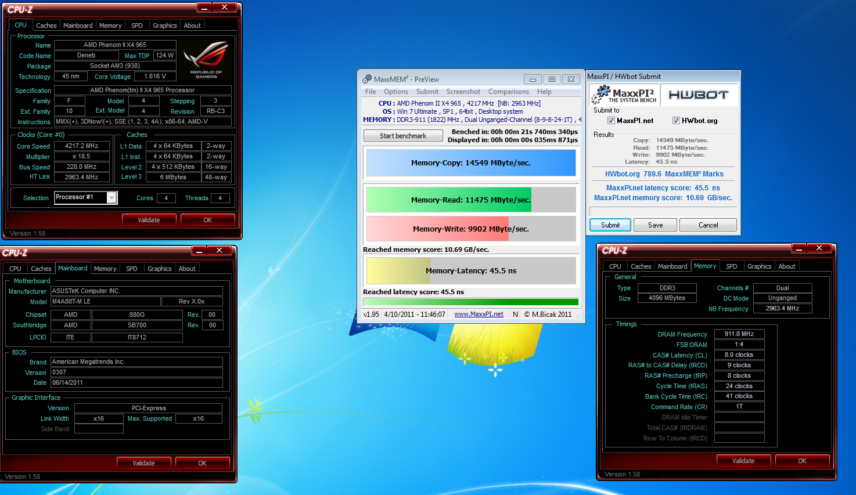Screen dimensions: 856x495
Task: Click the NB Frequency 2963.4 MHz value
Action: click(782, 309)
